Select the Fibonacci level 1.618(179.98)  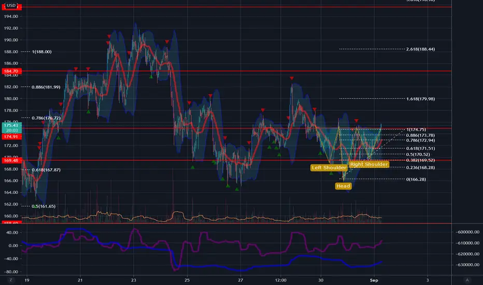coord(420,99)
